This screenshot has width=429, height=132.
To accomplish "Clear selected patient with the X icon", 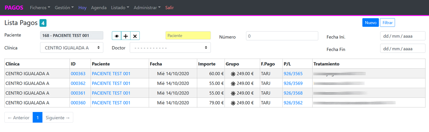I will pyautogui.click(x=135, y=36).
